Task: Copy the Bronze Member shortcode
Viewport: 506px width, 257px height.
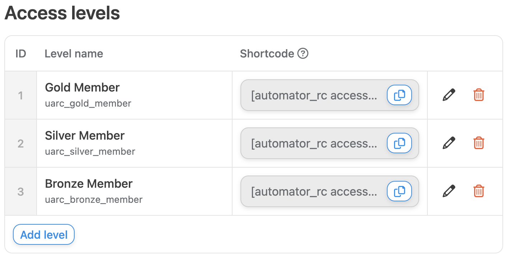Action: 399,191
